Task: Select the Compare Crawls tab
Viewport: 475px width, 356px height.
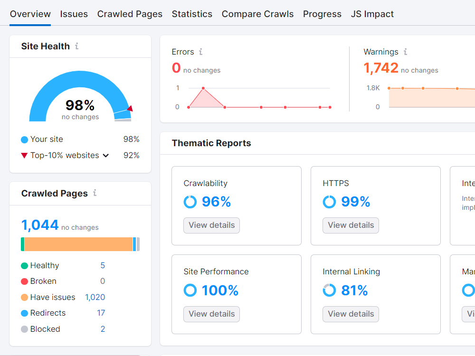Action: click(257, 14)
